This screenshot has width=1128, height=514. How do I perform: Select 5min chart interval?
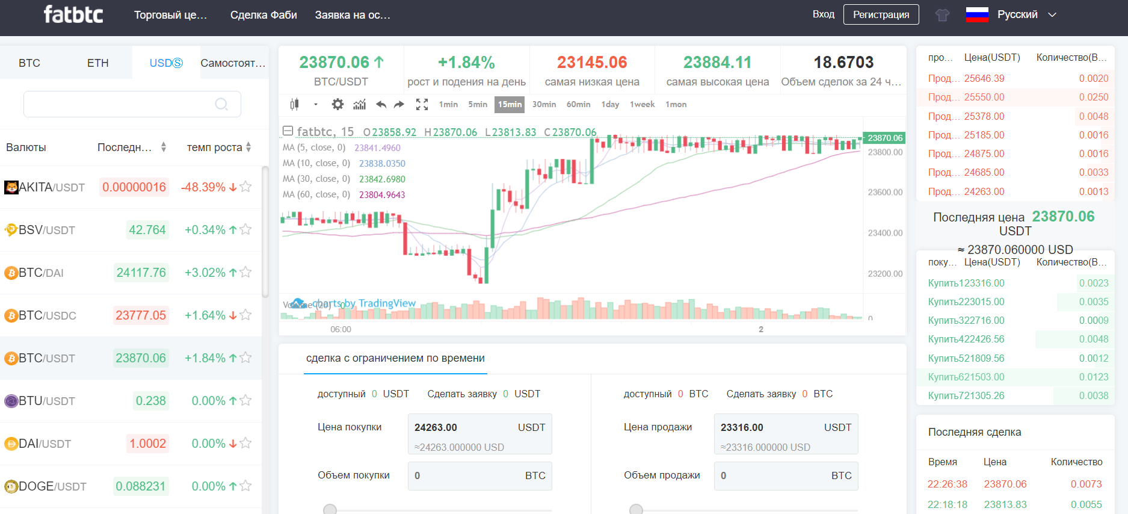(x=478, y=104)
